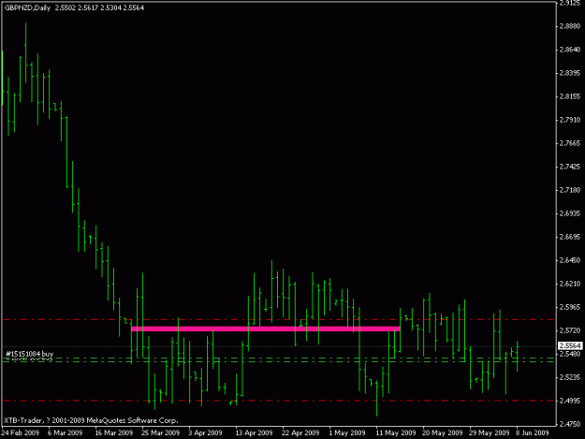The width and height of the screenshot is (585, 439).
Task: Click the 2.5965 price scale label
Action: 570,307
